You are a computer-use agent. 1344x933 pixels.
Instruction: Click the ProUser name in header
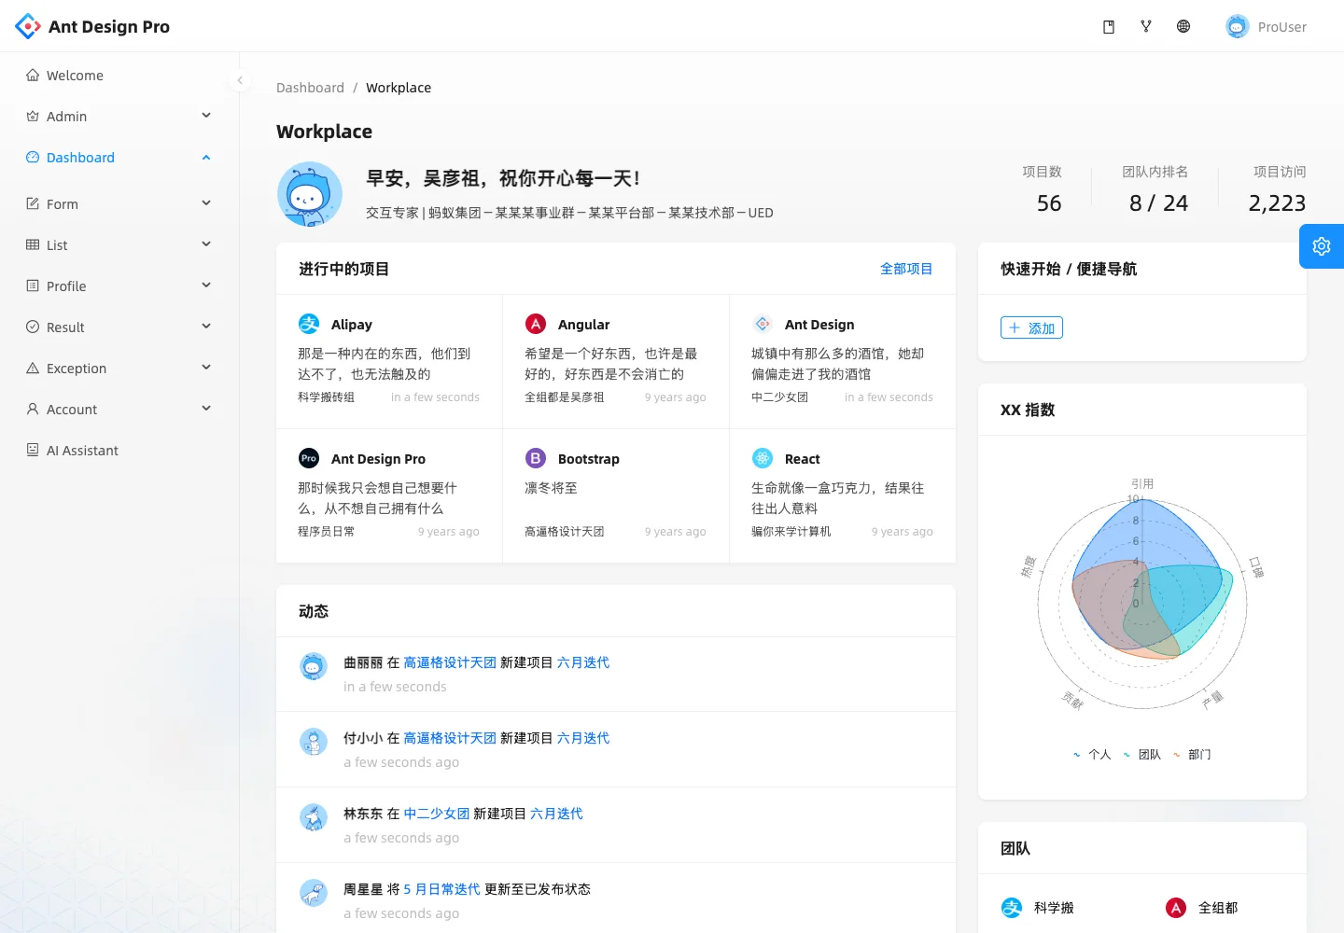(x=1282, y=27)
